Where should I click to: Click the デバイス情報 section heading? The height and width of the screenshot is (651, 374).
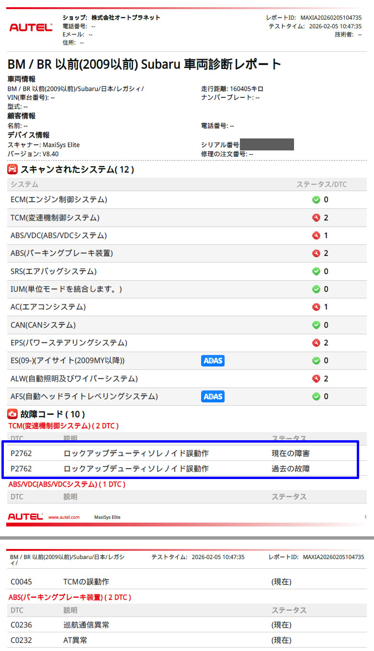pyautogui.click(x=29, y=135)
